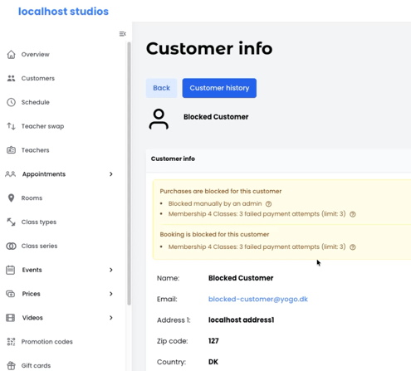
Task: Open Customer history
Action: (219, 88)
